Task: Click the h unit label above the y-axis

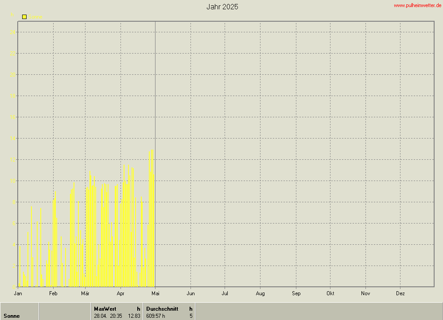Action: (x=12, y=15)
